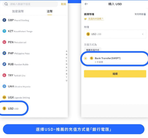
Task: Jump to letter P in index
Action: [x=67, y=71]
